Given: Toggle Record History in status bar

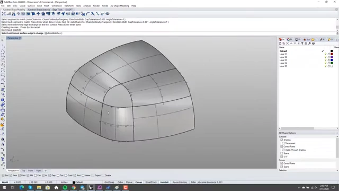Looking at the screenshot, I should pyautogui.click(x=180, y=183).
